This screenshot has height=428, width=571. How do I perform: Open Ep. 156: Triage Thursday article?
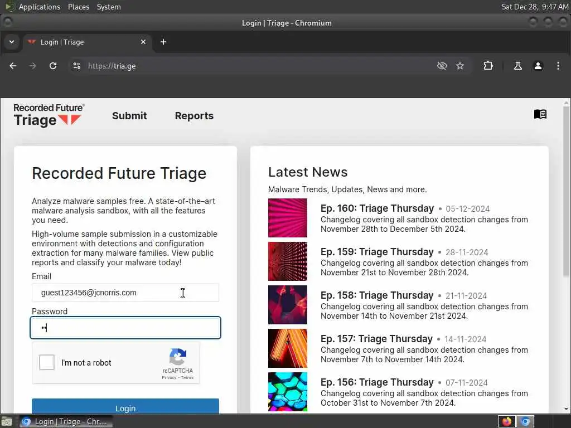coord(377,382)
